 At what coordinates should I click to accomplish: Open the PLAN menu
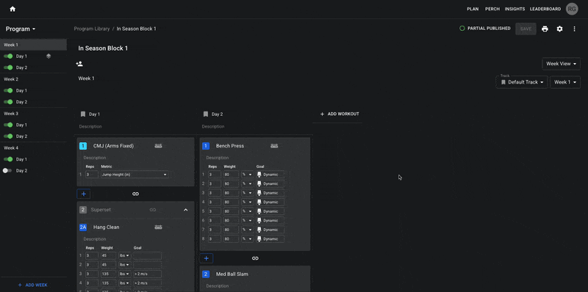pos(473,9)
